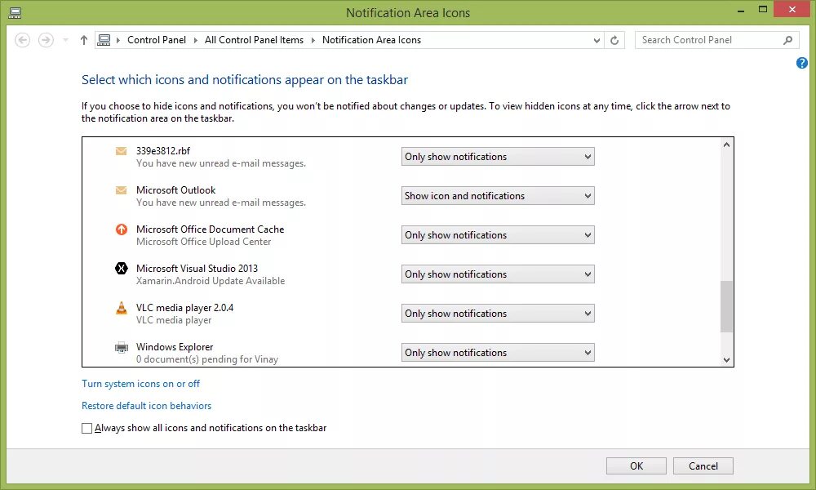Viewport: 816px width, 490px height.
Task: Select the Windows Explorer entry name
Action: (x=175, y=347)
